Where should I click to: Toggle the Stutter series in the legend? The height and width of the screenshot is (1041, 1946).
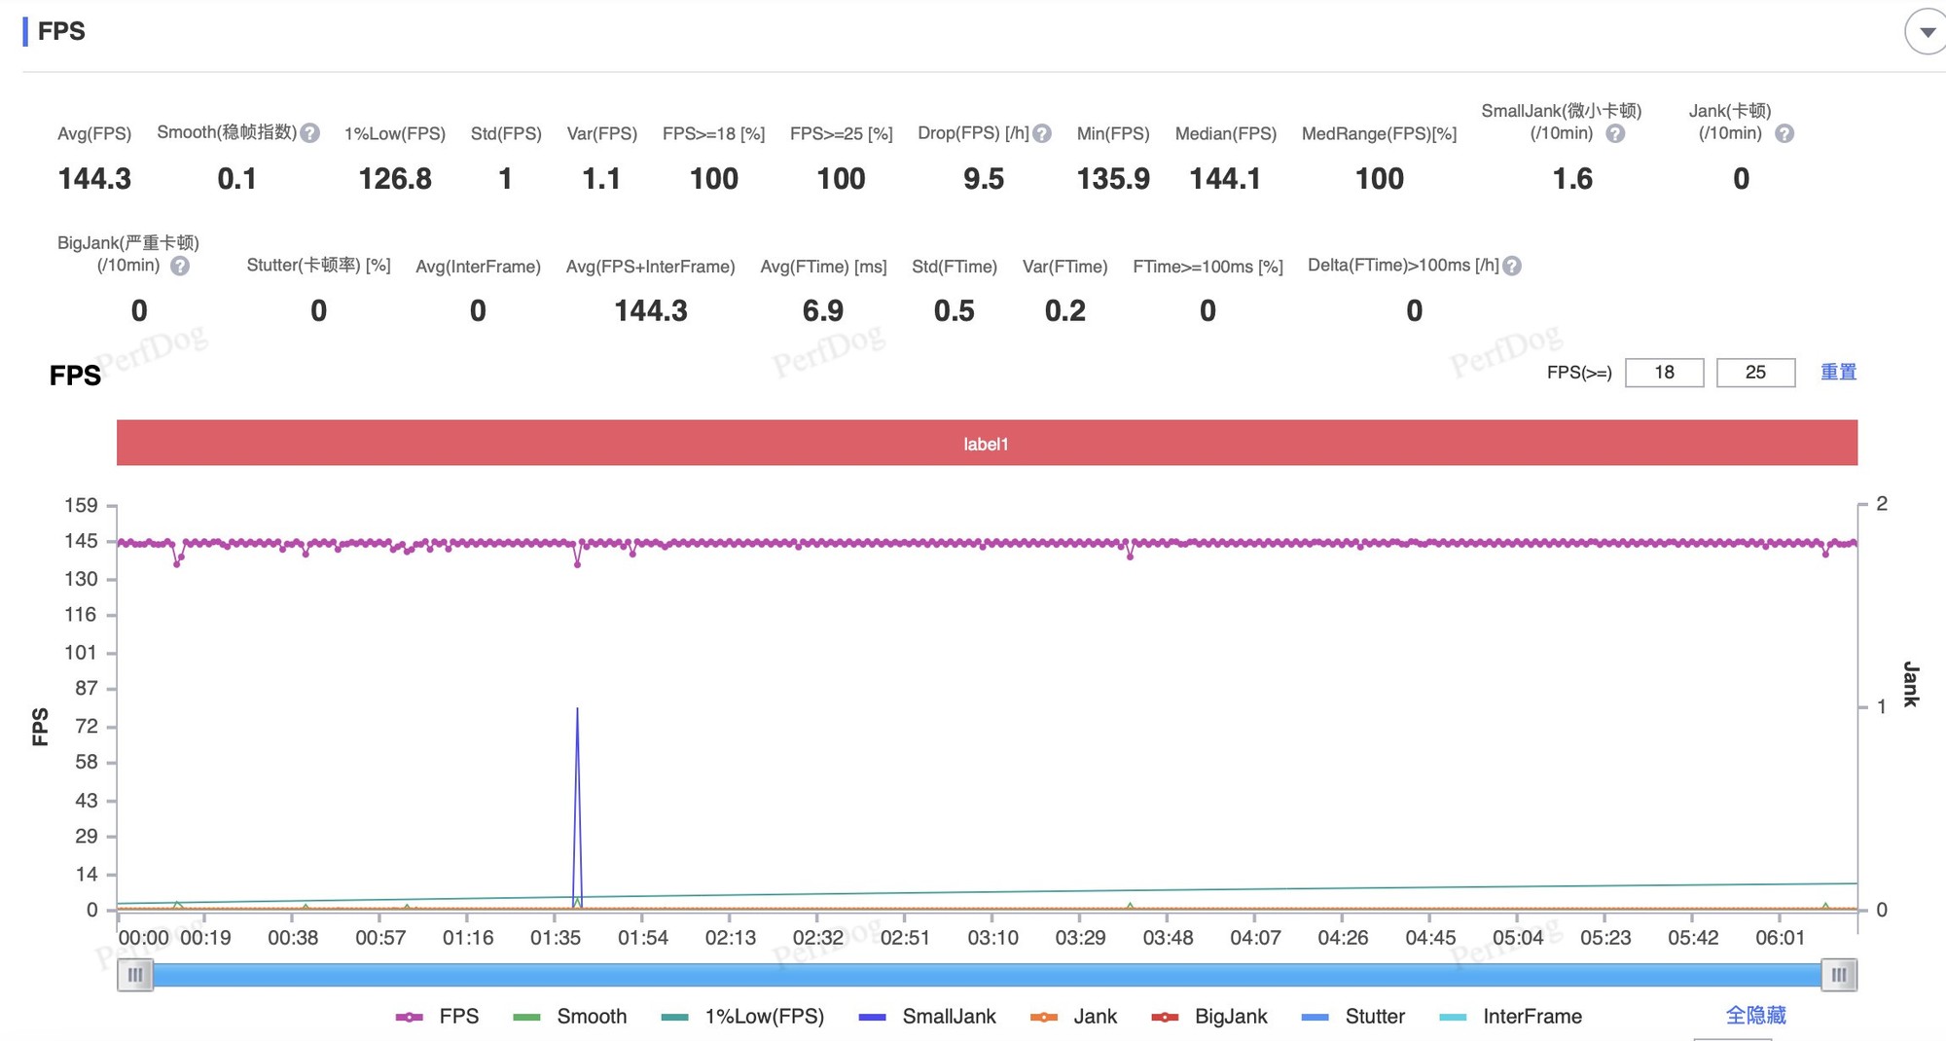pos(1353,1017)
